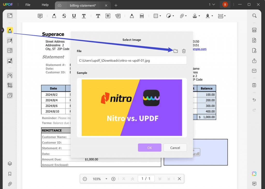Click the Undo icon in right sidebar
This screenshot has width=265, height=189.
254,100
